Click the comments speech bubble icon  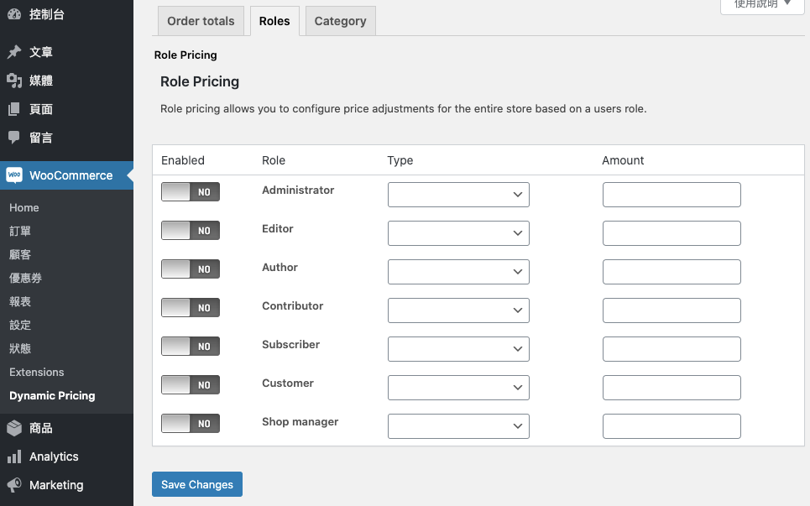click(x=14, y=138)
